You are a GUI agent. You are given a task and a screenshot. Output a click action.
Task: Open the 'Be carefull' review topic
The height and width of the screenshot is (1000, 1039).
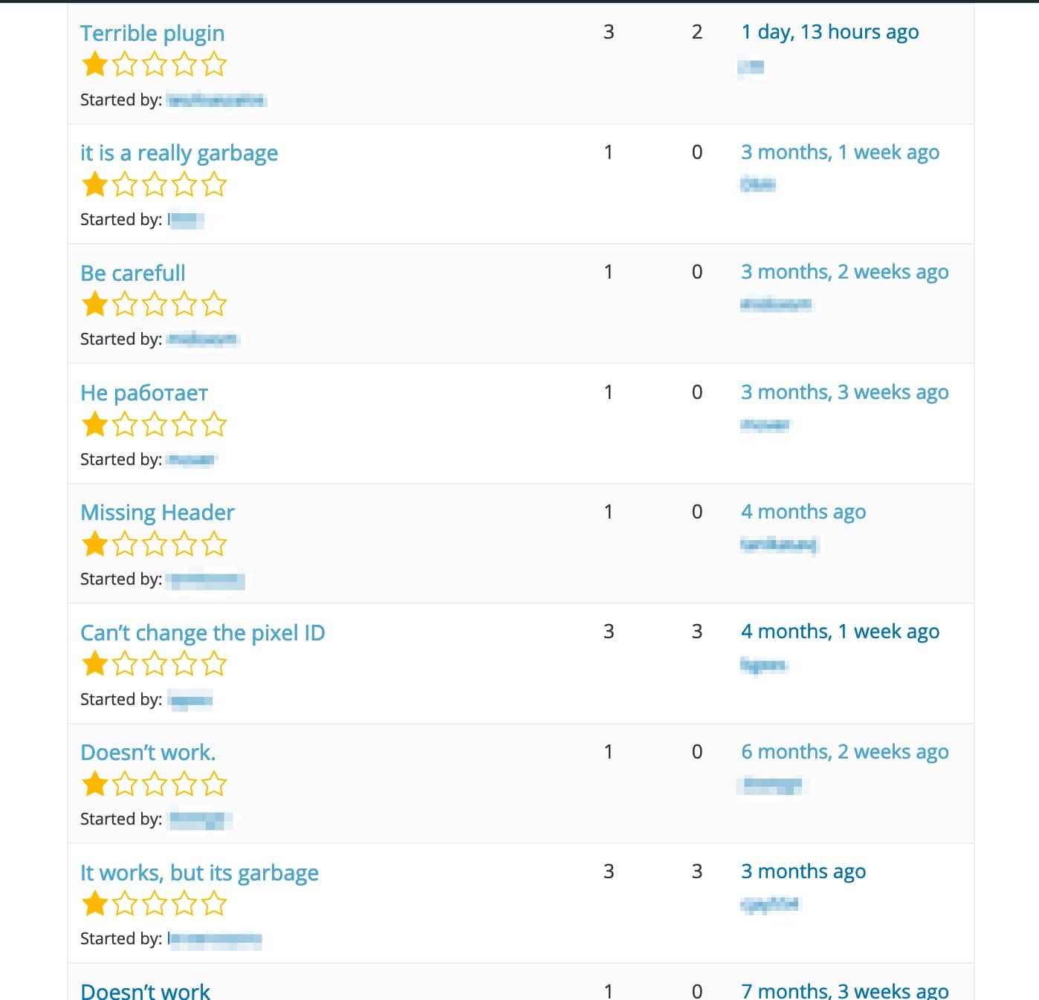pos(133,273)
